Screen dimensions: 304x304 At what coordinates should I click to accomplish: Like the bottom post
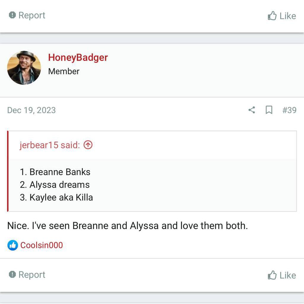click(281, 275)
